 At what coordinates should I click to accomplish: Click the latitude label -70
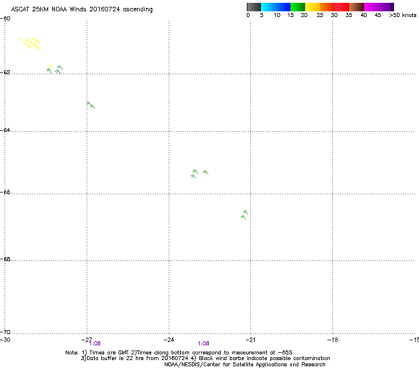(x=5, y=332)
